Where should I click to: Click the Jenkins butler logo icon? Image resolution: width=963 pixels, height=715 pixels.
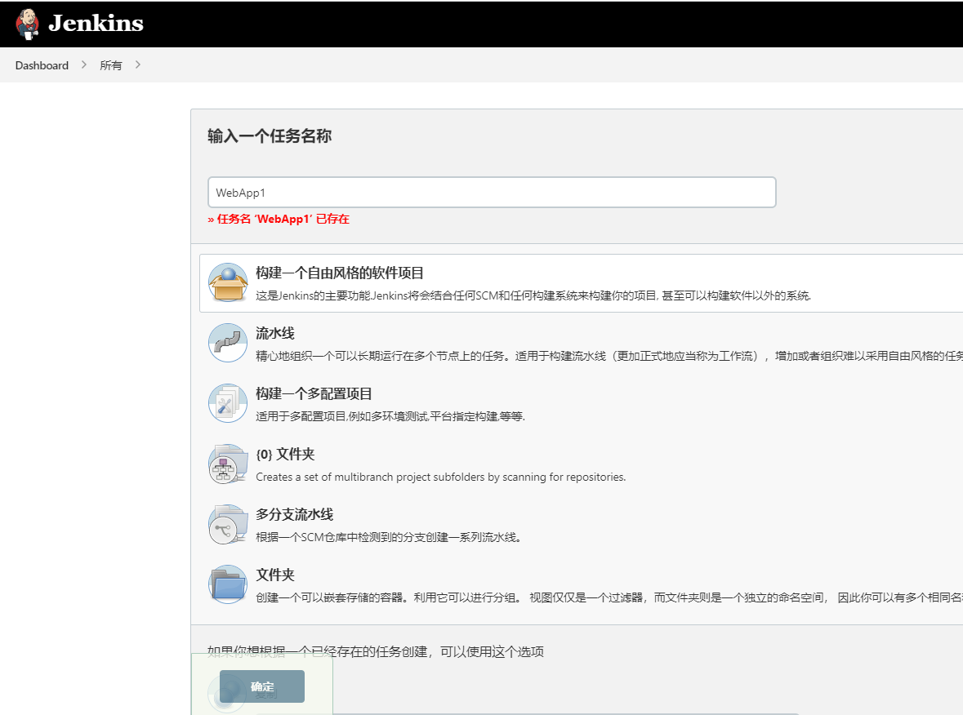click(x=27, y=24)
